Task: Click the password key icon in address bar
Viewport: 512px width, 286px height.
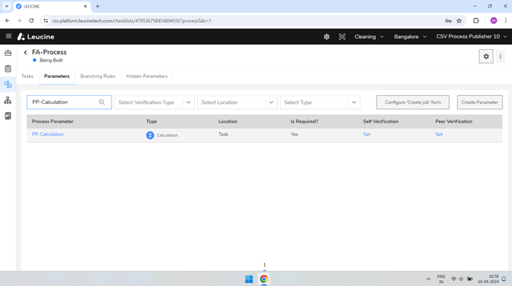Action: 448,21
